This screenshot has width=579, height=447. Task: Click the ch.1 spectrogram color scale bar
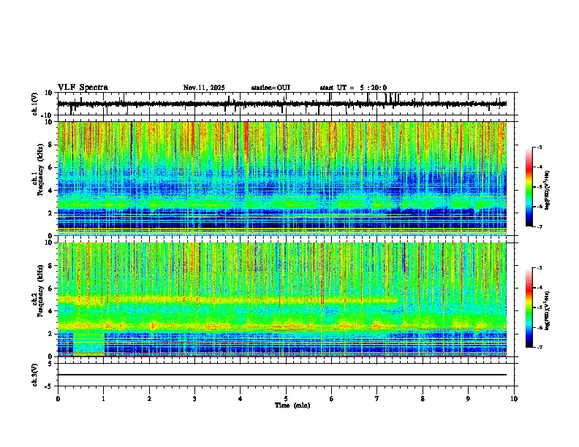pos(529,187)
